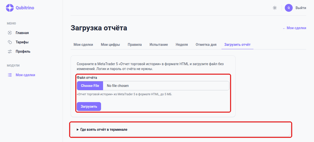Open the Правила tab
This screenshot has height=142, width=314.
click(135, 45)
